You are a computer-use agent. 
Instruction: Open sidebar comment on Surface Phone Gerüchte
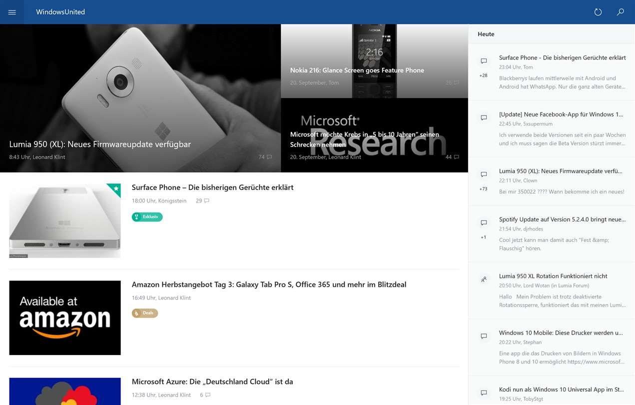click(x=563, y=58)
